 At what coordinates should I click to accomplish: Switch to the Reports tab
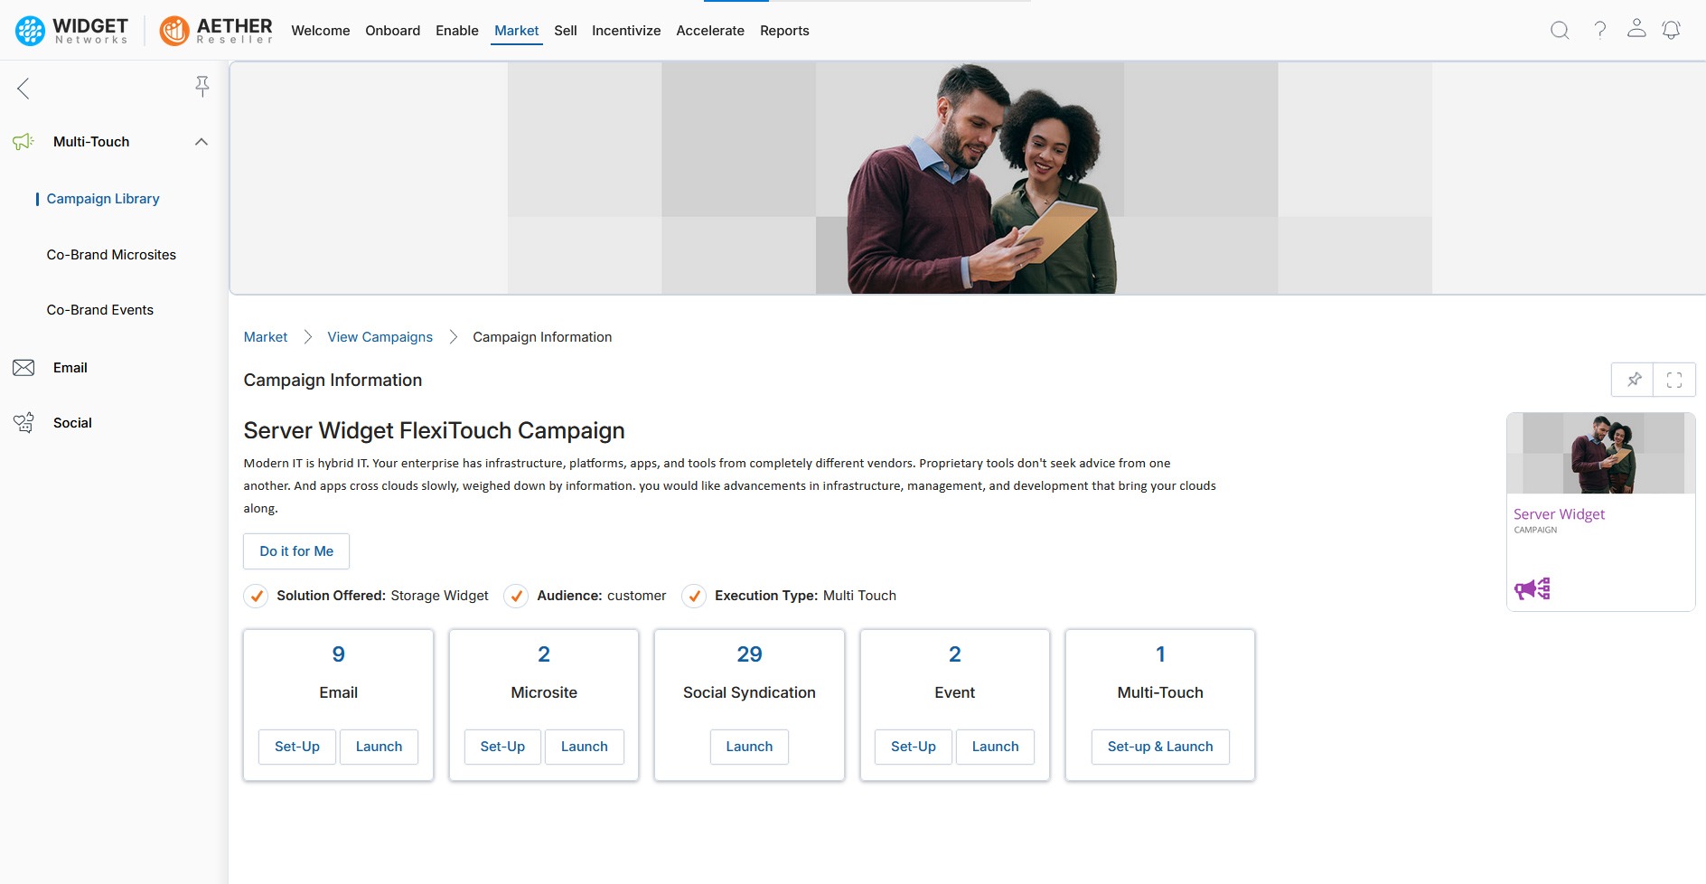[x=783, y=31]
